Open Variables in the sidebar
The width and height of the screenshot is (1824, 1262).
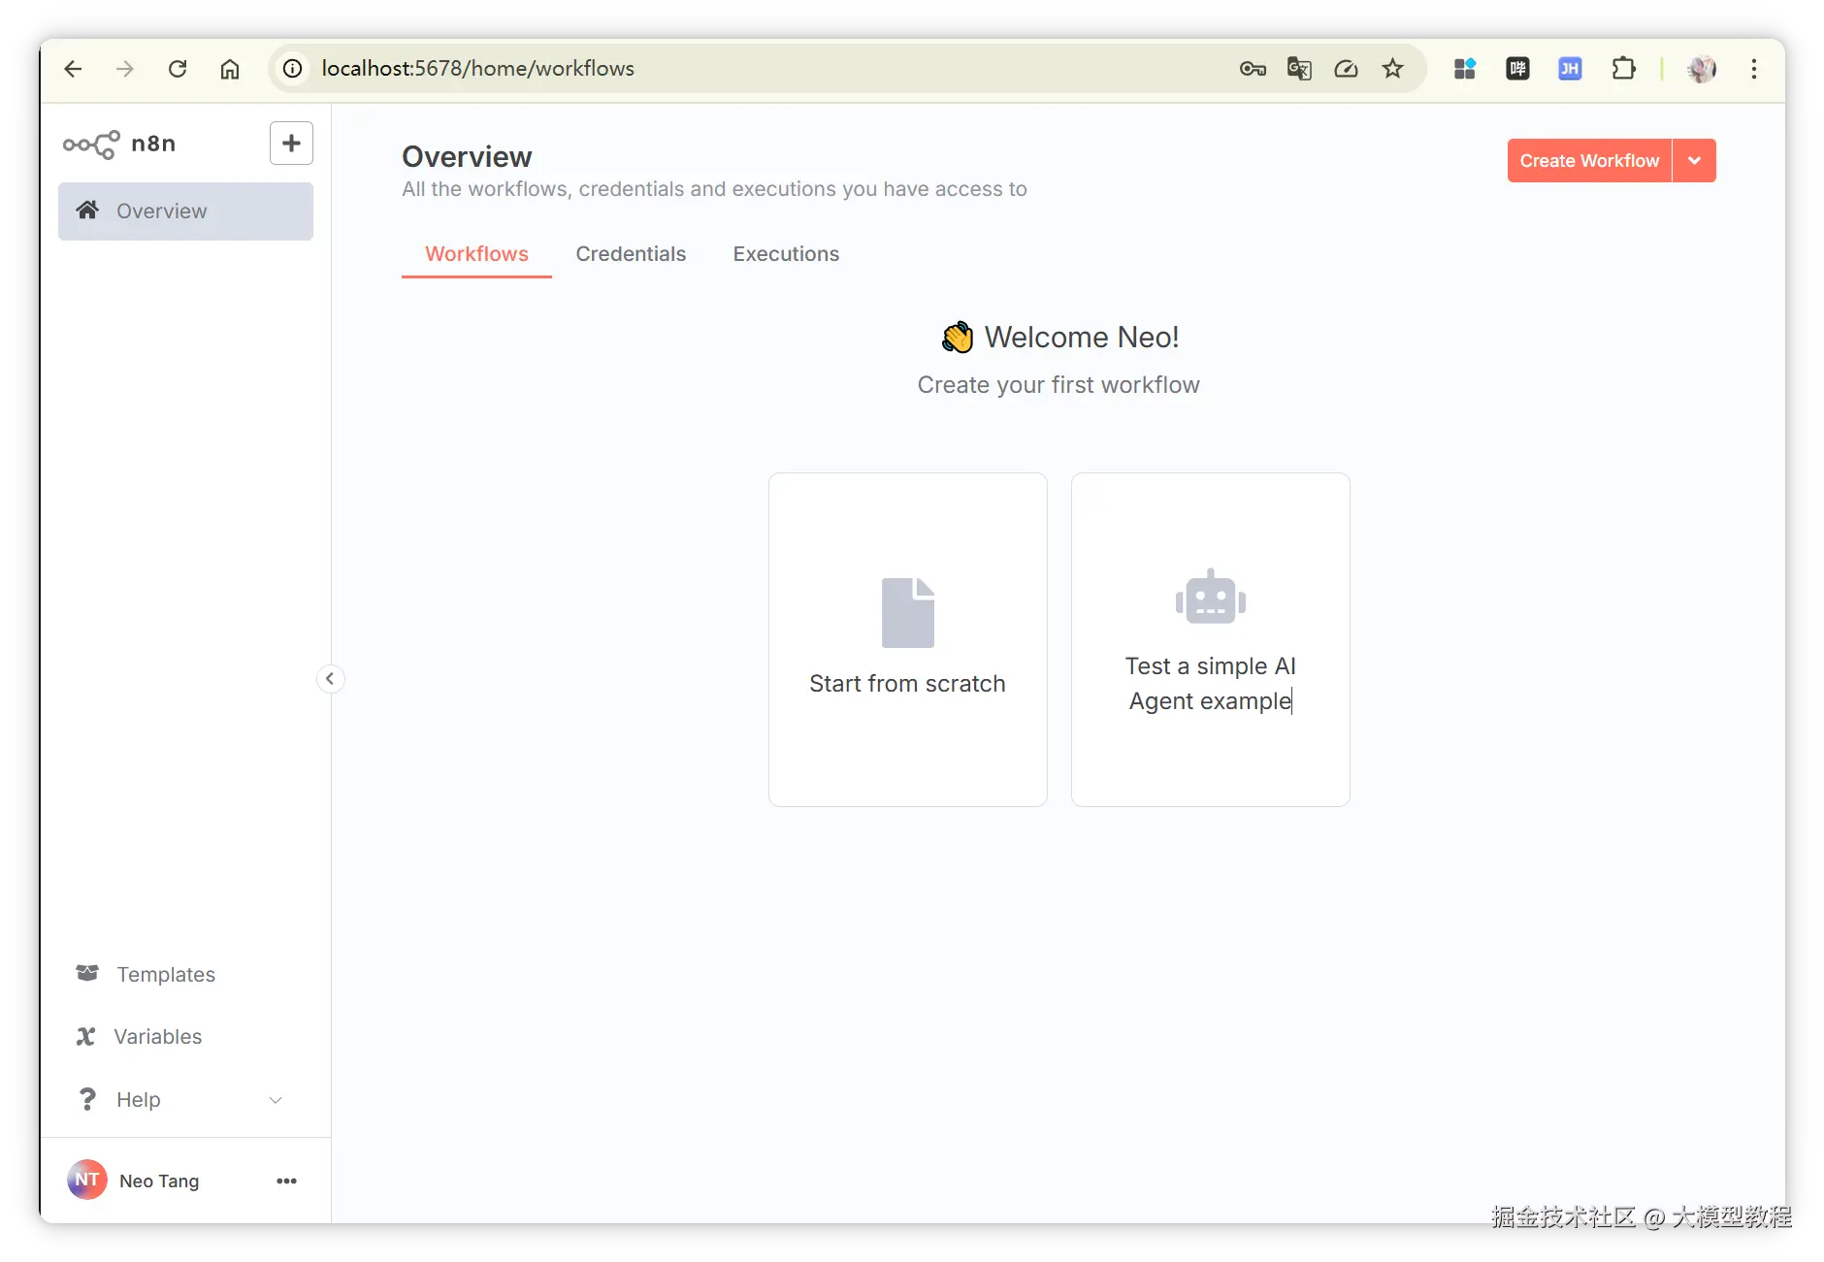pyautogui.click(x=158, y=1036)
